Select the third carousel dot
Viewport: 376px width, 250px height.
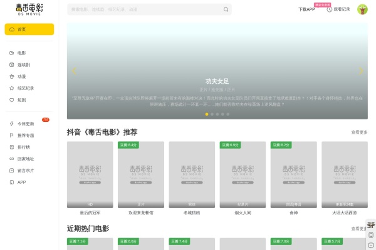[217, 114]
